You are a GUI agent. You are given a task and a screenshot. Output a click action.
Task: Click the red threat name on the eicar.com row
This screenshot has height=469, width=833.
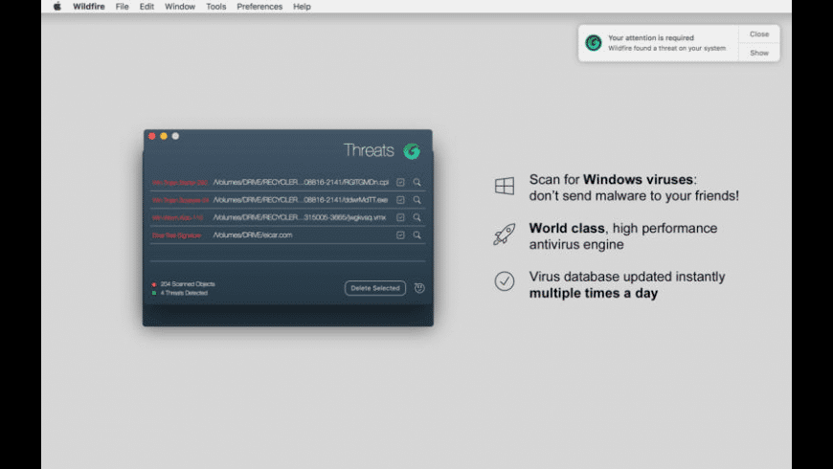click(176, 235)
